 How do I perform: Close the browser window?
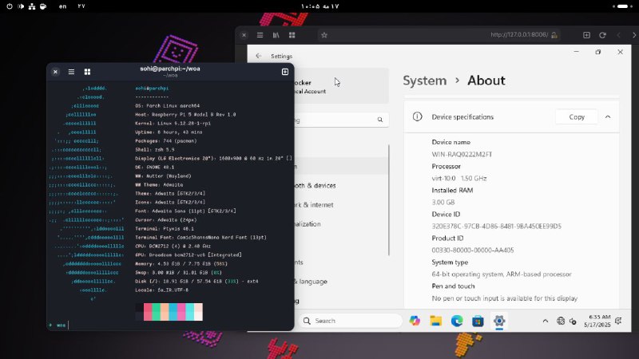point(244,35)
